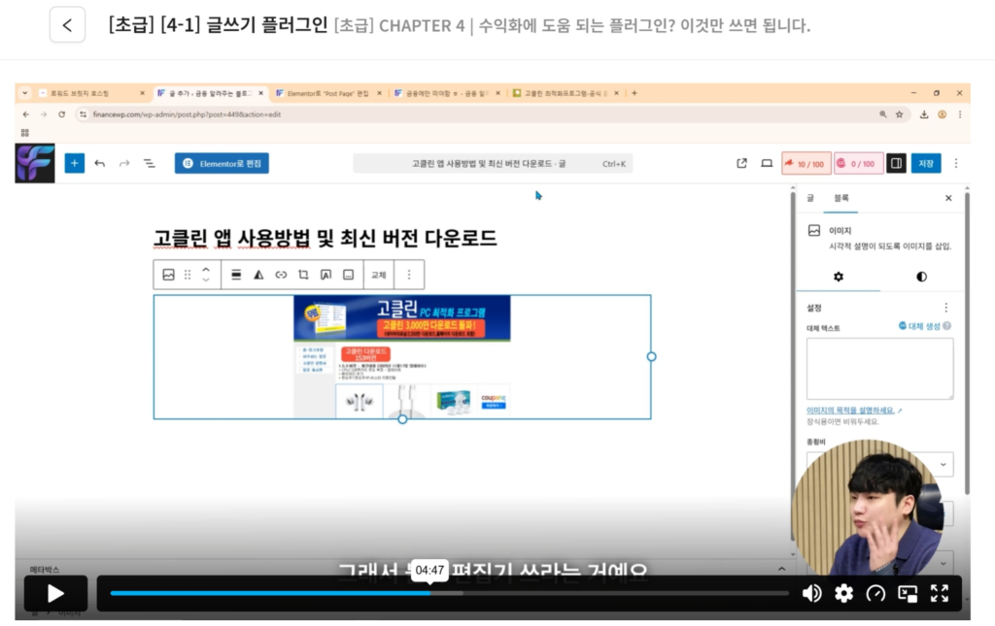Open browser tab search dropdown
The height and width of the screenshot is (626, 995).
pos(24,92)
